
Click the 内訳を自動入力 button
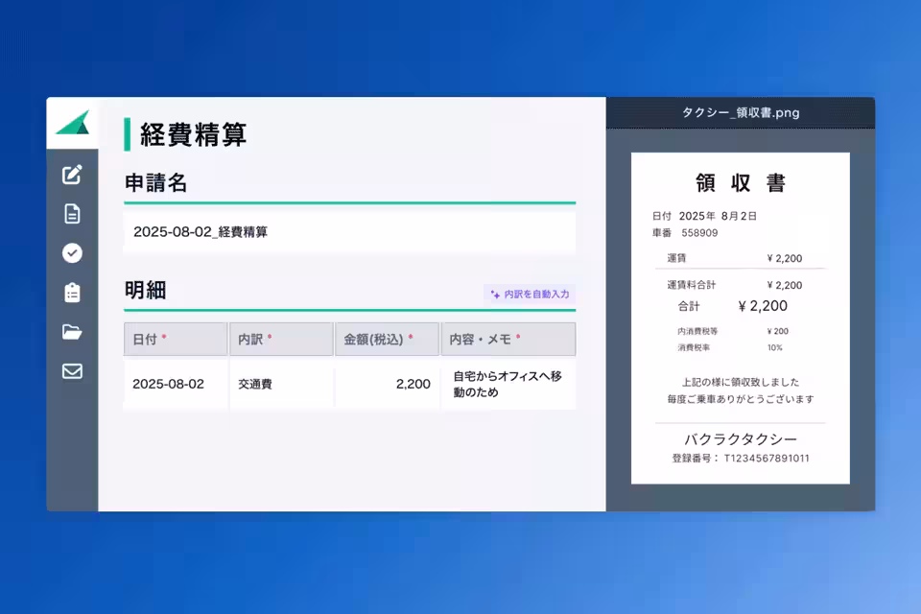[x=531, y=295]
